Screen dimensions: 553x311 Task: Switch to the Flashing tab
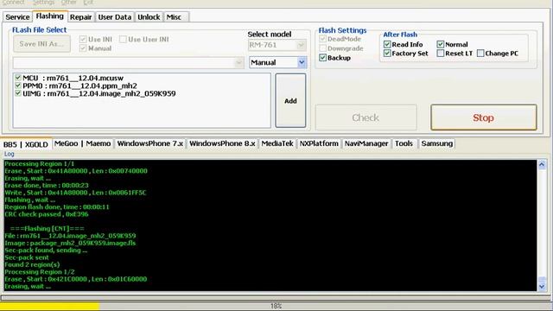pos(50,16)
